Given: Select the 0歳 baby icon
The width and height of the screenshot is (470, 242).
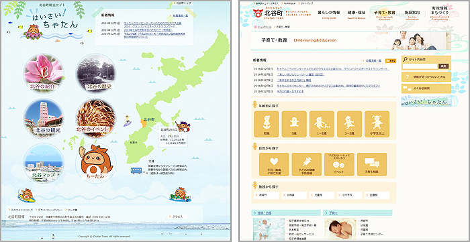Looking at the screenshot, I should pos(294,124).
